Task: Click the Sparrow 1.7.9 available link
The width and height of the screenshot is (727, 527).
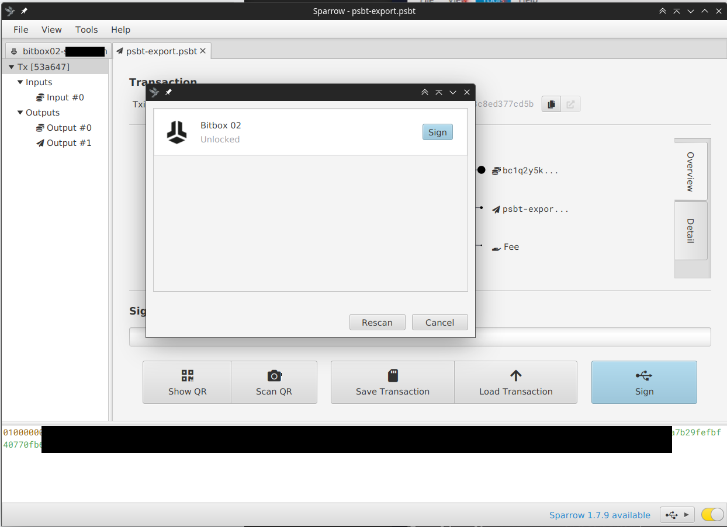Action: tap(600, 515)
